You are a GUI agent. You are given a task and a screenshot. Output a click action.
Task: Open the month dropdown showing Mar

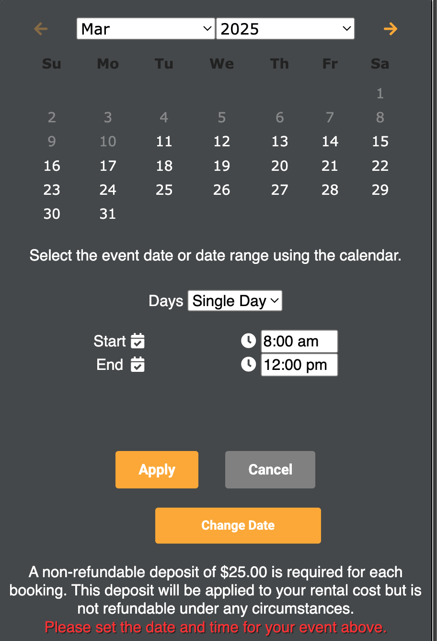point(146,29)
